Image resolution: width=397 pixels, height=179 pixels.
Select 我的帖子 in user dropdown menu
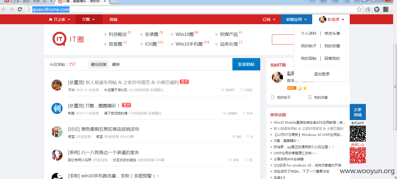(x=309, y=46)
